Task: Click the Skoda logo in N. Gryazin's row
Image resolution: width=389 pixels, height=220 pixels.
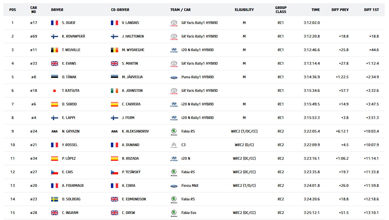Action: click(174, 132)
